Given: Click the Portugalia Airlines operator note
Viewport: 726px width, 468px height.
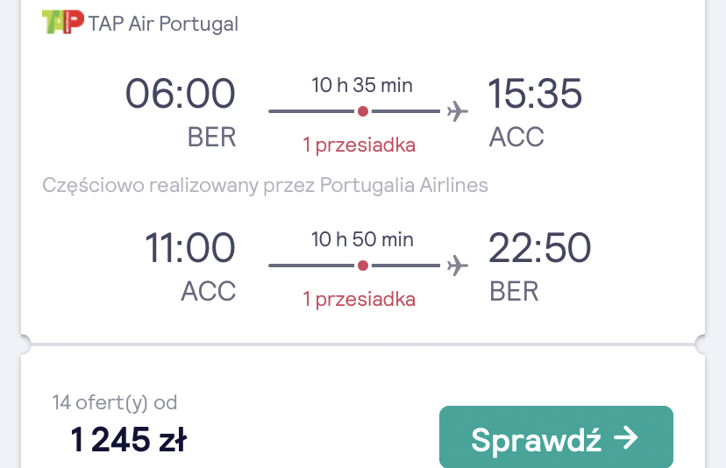Looking at the screenshot, I should pos(265,185).
